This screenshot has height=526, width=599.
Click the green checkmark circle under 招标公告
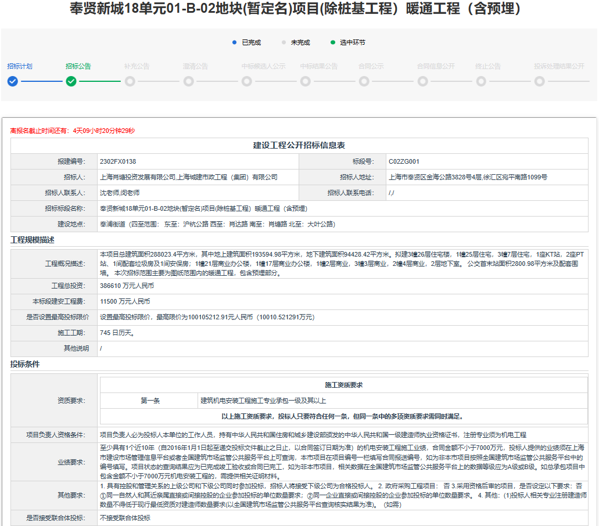[71, 81]
